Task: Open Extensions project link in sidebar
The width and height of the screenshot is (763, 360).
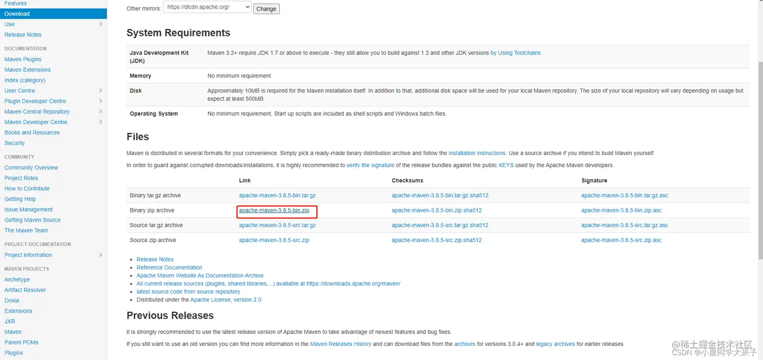Action: (x=18, y=311)
